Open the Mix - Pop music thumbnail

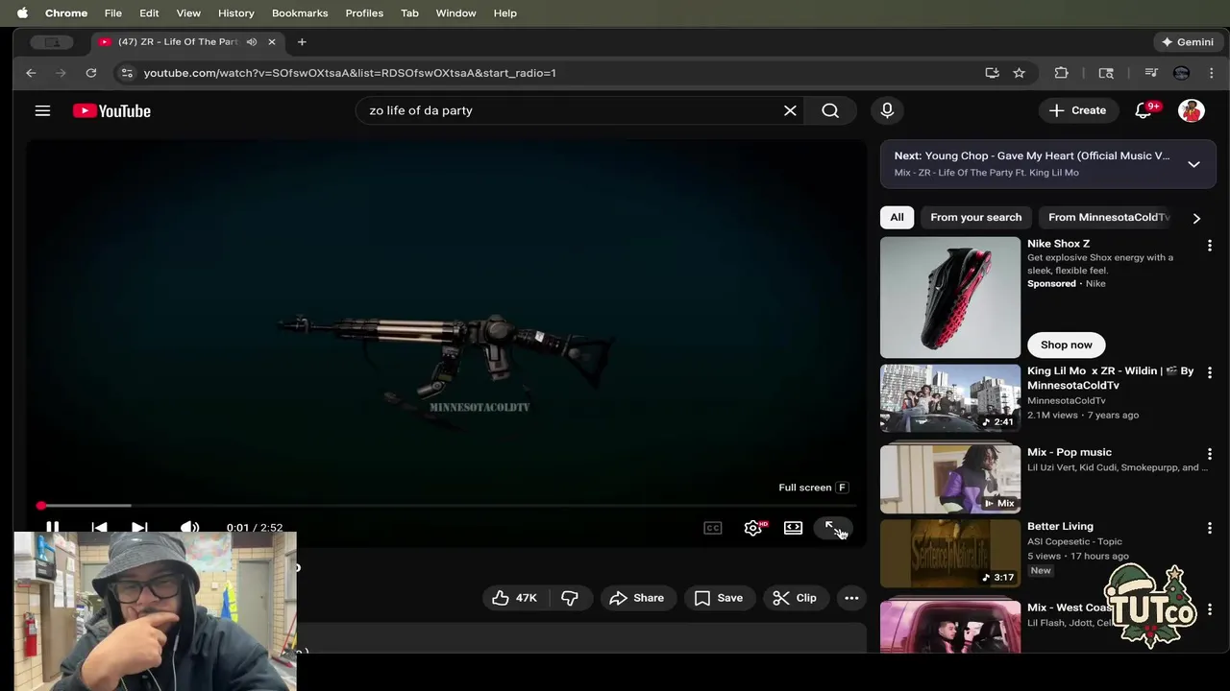(950, 478)
